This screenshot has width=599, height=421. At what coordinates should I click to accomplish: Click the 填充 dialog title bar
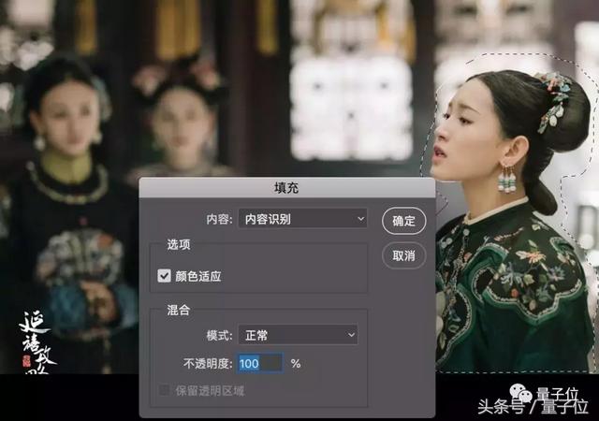(287, 187)
